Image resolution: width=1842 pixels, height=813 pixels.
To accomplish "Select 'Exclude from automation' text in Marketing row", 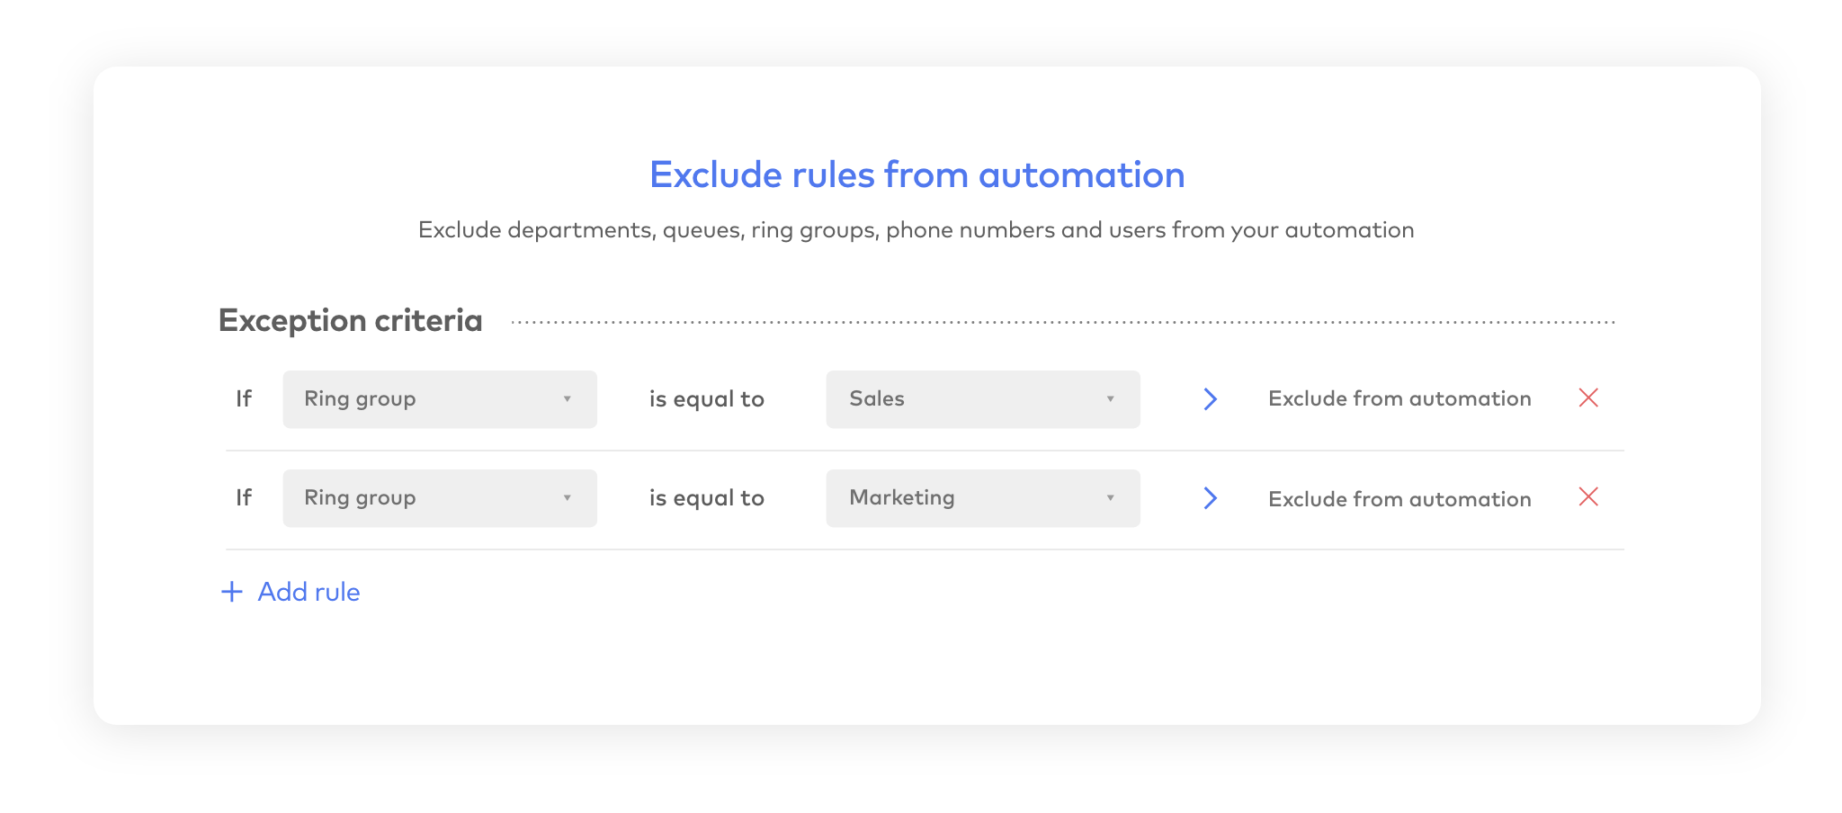I will [1399, 499].
